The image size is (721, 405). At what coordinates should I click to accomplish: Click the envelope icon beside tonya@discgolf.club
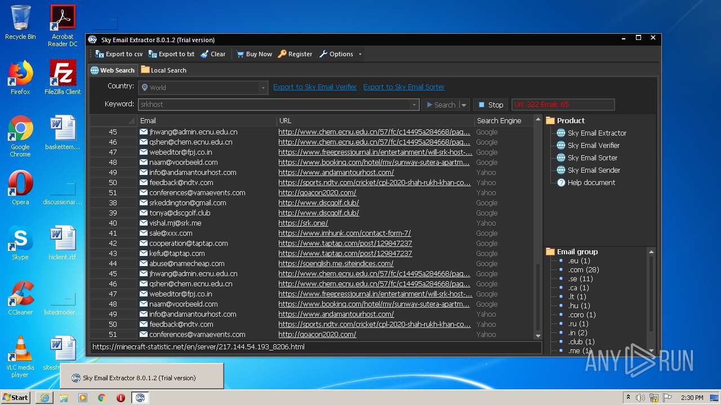click(144, 213)
